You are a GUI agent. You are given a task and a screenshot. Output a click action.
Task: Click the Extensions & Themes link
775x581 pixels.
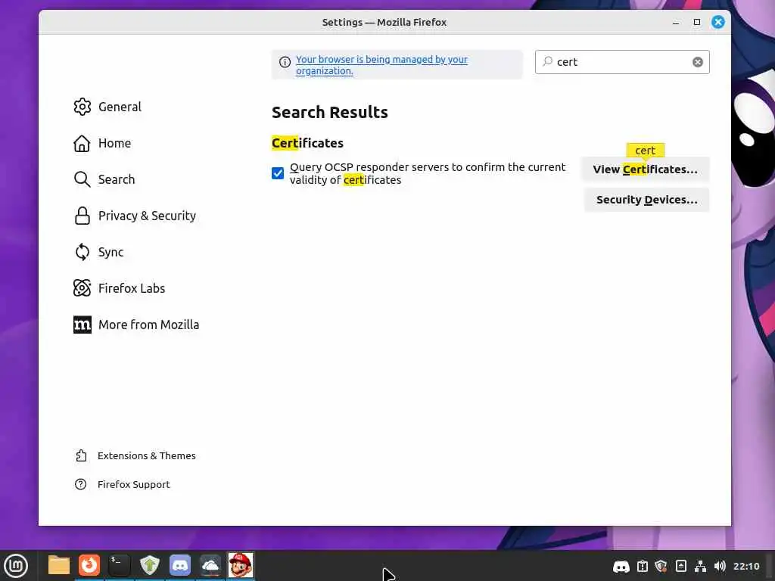pyautogui.click(x=135, y=455)
